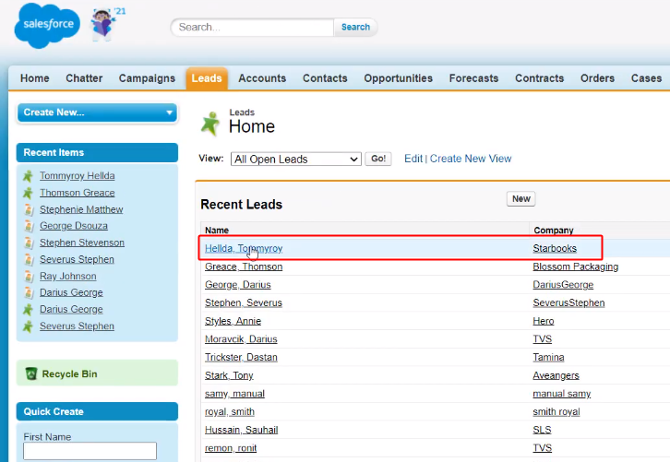Open the lead Trickster, Dastan
This screenshot has height=462, width=670.
point(241,358)
